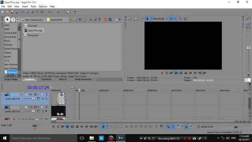The height and width of the screenshot is (142, 252).
Task: Click Play in timeline transport bar
Action: coord(67,127)
